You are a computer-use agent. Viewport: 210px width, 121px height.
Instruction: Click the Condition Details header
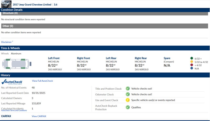pos(105,10)
